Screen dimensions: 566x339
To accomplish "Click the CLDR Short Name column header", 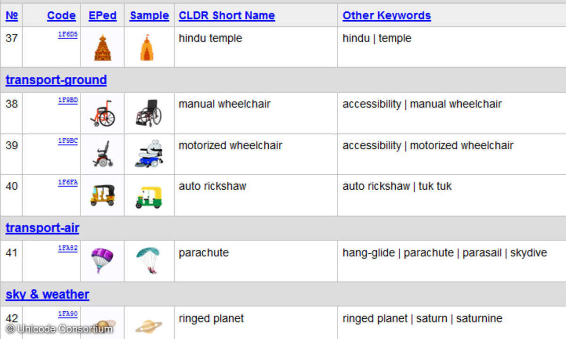I will click(x=226, y=16).
